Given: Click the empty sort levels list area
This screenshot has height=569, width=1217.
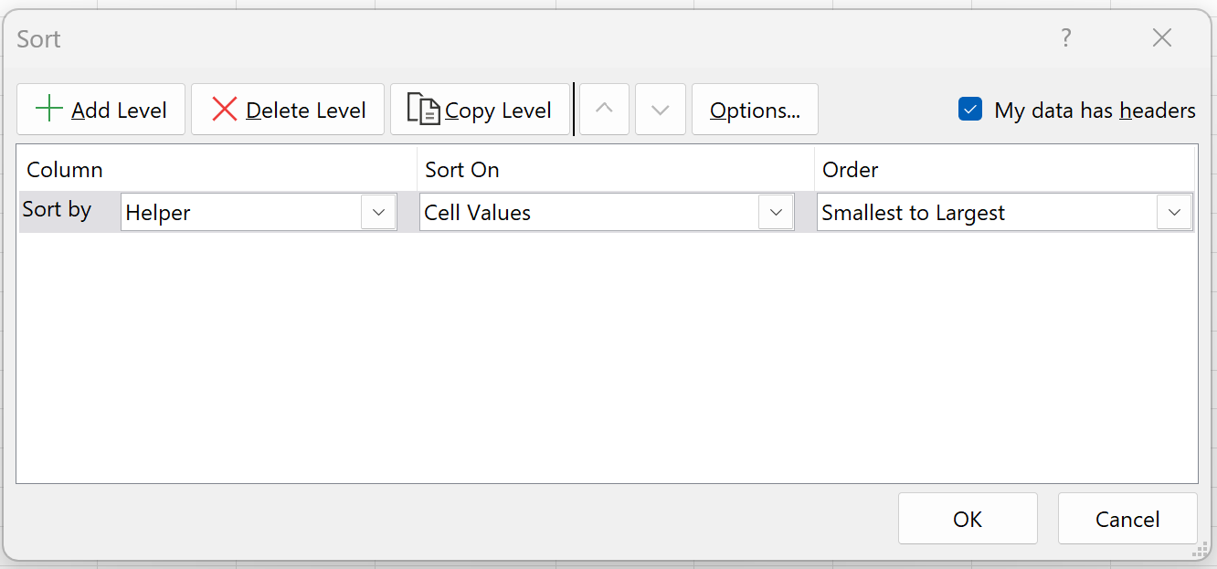Looking at the screenshot, I should [x=607, y=356].
